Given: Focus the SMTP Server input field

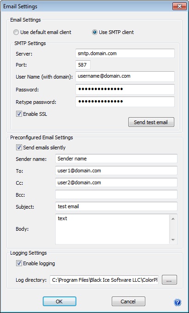Looking at the screenshot, I should (125, 53).
